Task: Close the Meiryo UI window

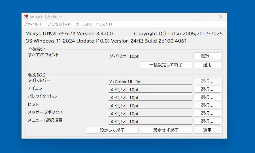Action: [x=221, y=17]
